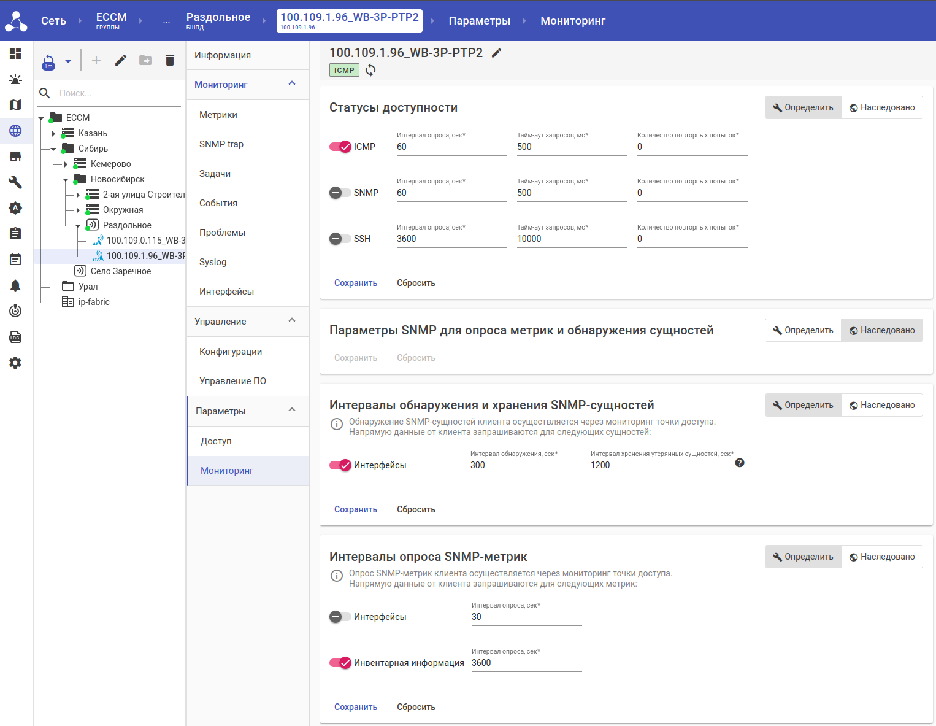The image size is (936, 726).
Task: Toggle the ICMP availability switch
Action: coord(340,147)
